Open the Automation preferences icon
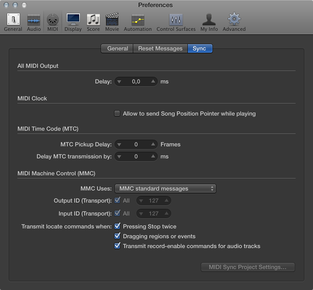313x290 pixels. point(138,20)
